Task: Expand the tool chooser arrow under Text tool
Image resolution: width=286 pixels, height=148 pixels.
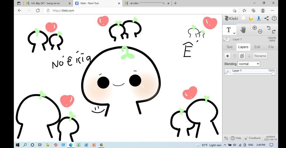Action: point(234,33)
